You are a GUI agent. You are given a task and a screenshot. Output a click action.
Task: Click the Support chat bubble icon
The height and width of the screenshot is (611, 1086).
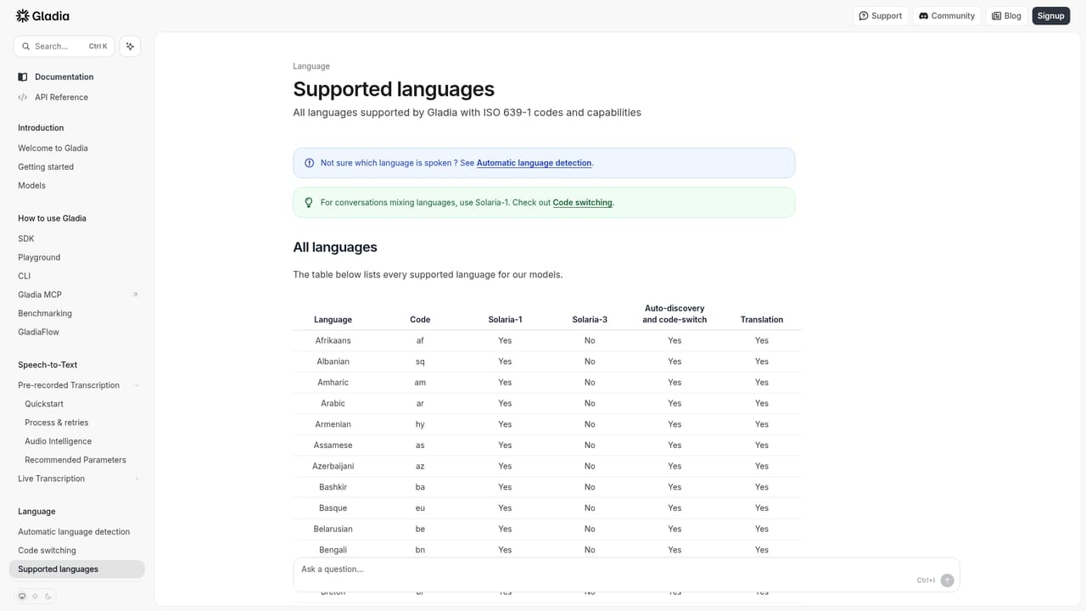tap(864, 16)
